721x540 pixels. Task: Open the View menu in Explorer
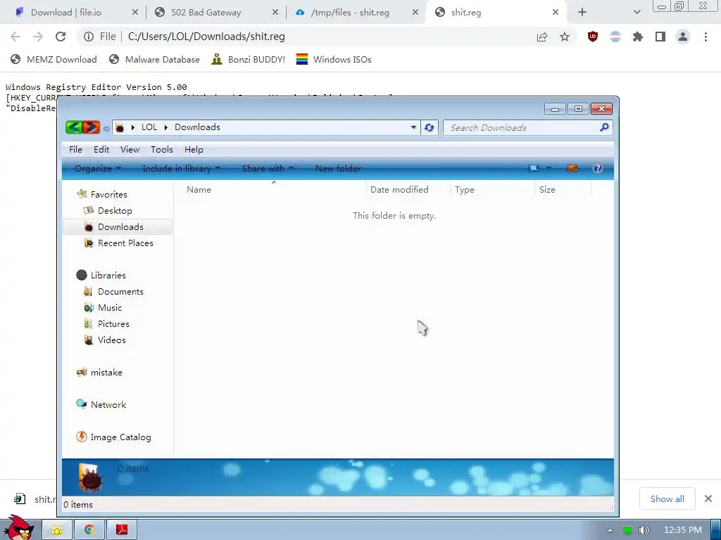(130, 150)
